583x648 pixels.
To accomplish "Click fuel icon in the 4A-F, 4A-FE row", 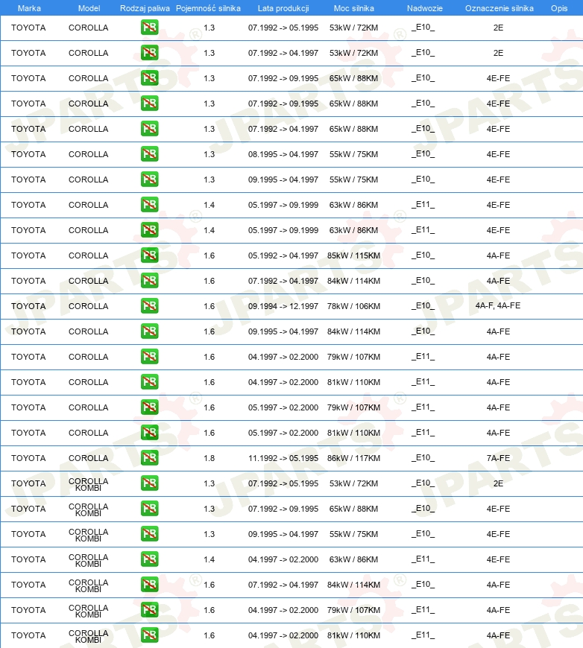I will pos(149,306).
